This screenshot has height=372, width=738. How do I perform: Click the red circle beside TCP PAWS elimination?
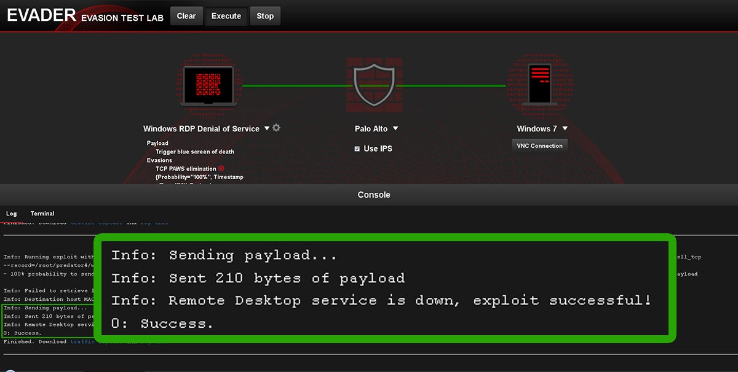click(221, 168)
